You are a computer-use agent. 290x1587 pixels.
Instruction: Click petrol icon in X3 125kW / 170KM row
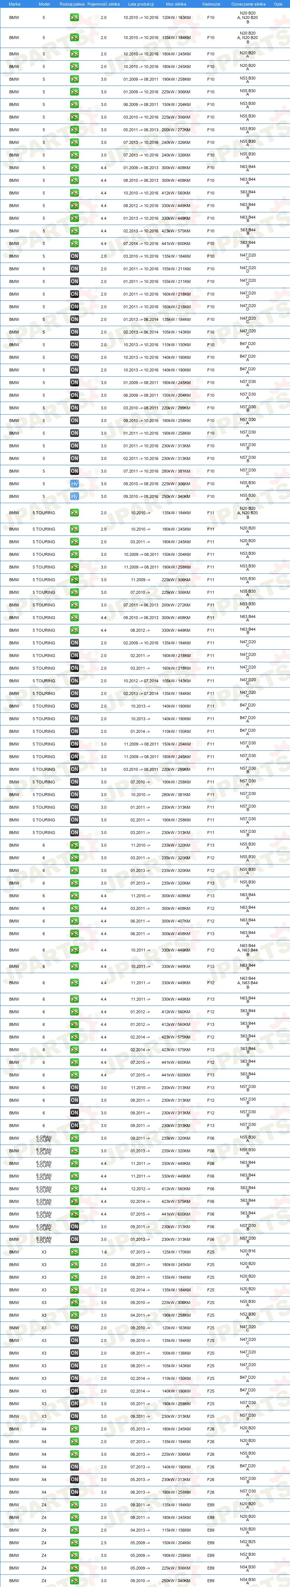(74, 1252)
